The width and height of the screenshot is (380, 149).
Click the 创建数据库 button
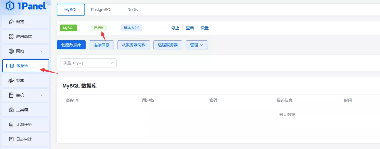[x=71, y=45]
